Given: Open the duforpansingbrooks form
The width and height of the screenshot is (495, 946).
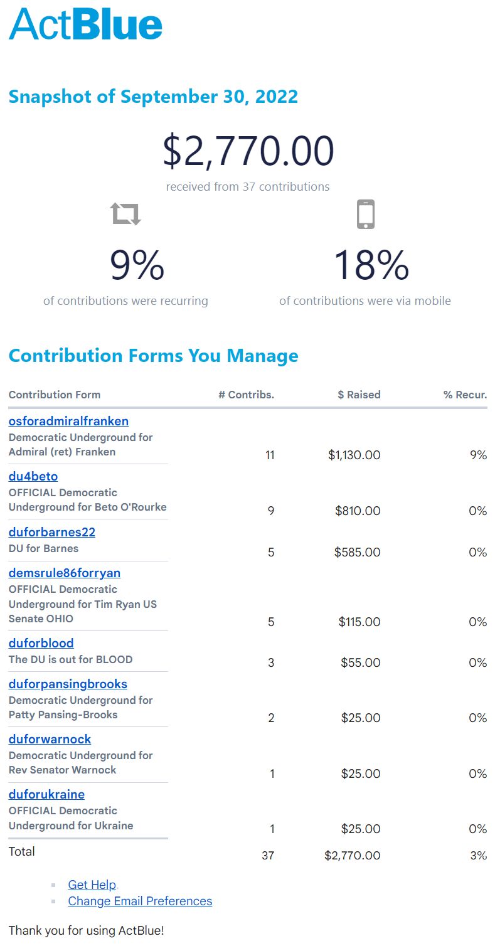Looking at the screenshot, I should (68, 684).
